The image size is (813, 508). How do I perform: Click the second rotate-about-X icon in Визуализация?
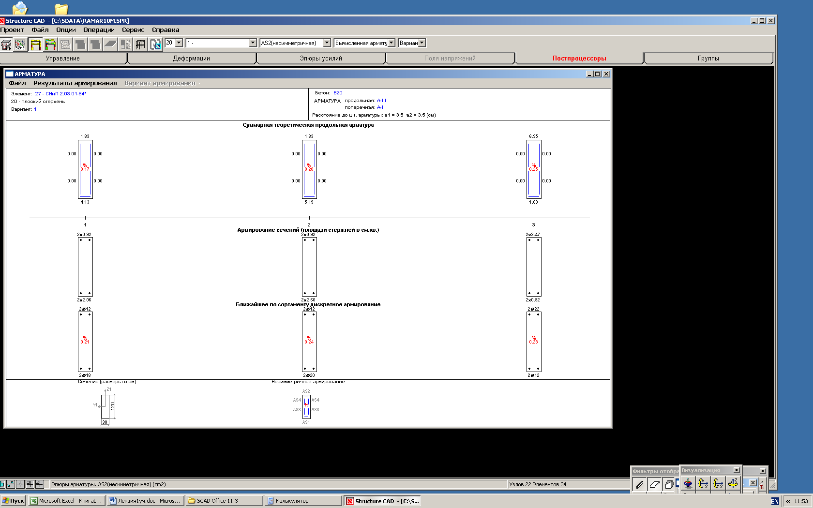coord(718,483)
